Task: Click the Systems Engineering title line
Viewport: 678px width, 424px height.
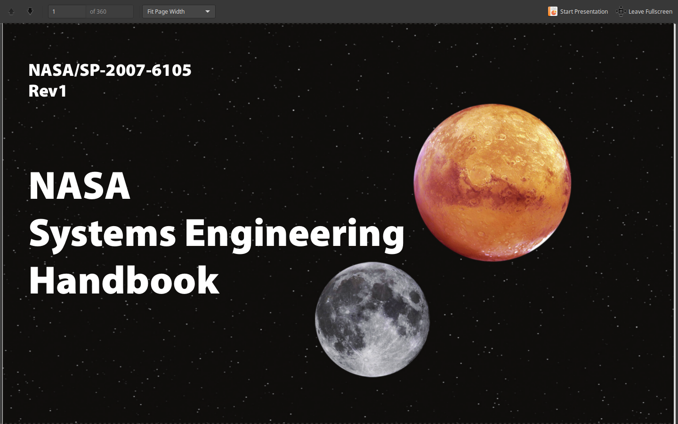Action: 217,234
